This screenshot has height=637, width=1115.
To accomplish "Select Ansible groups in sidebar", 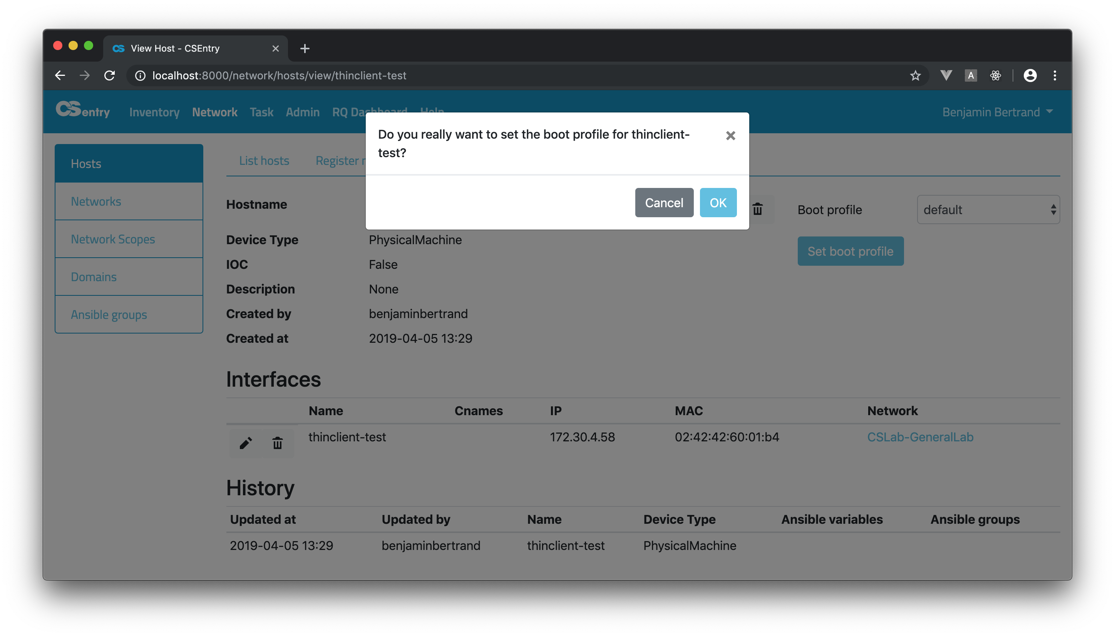I will 109,315.
